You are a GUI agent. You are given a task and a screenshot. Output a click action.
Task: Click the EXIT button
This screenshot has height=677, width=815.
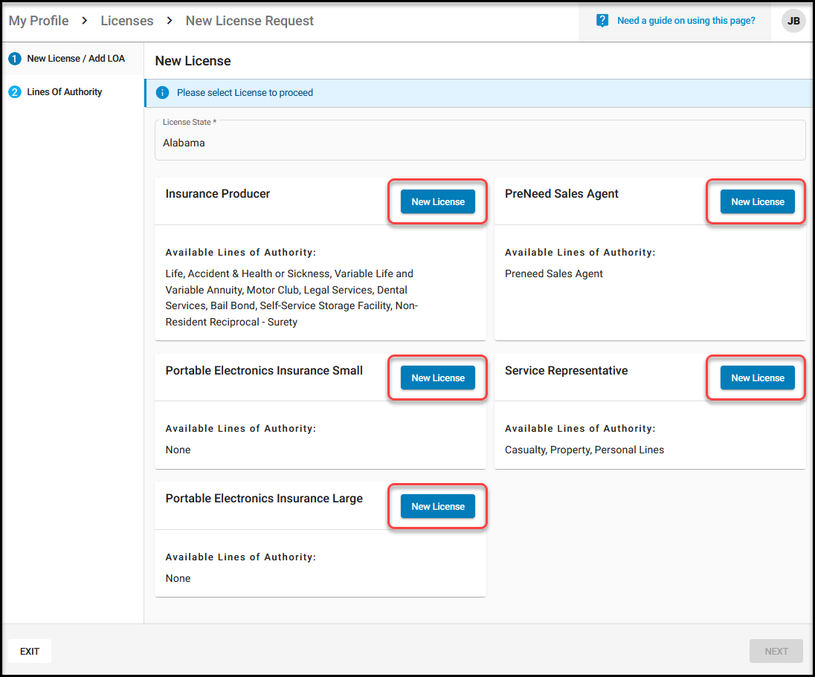click(30, 651)
